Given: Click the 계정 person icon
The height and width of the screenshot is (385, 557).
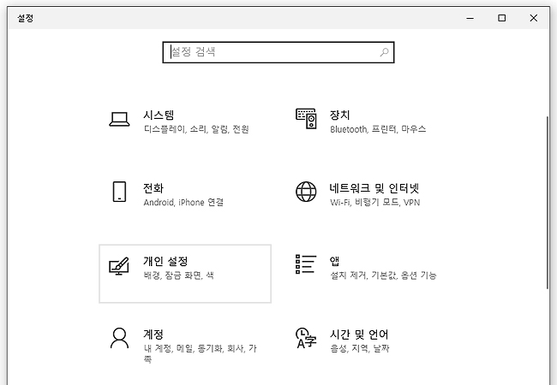Looking at the screenshot, I should point(119,338).
